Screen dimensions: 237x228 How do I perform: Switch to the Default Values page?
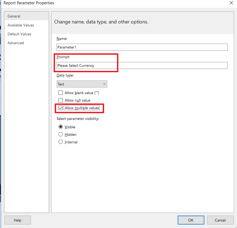coord(19,34)
